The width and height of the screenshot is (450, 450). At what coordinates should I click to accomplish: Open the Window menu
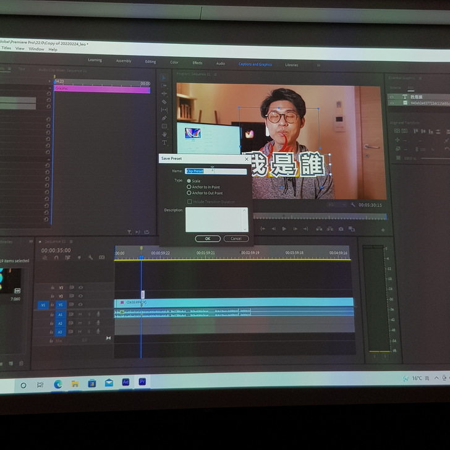click(36, 49)
